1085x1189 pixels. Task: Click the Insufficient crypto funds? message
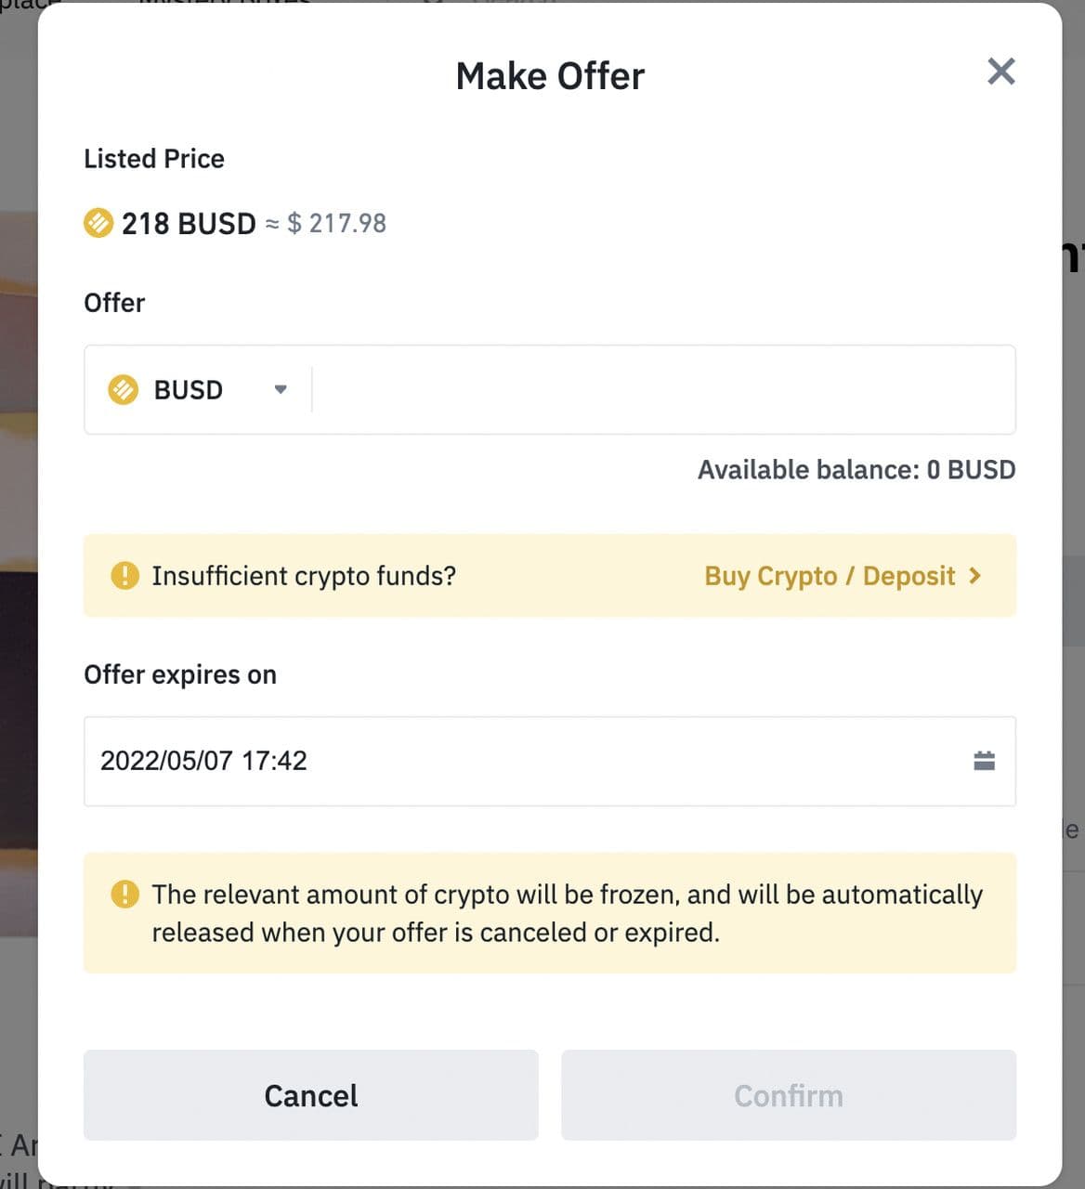pyautogui.click(x=304, y=576)
